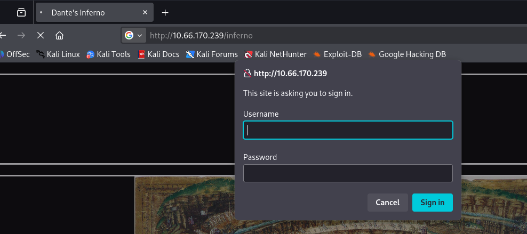Screen dimensions: 527x234
Task: Open the Kali Forums bookmark
Action: [x=212, y=54]
